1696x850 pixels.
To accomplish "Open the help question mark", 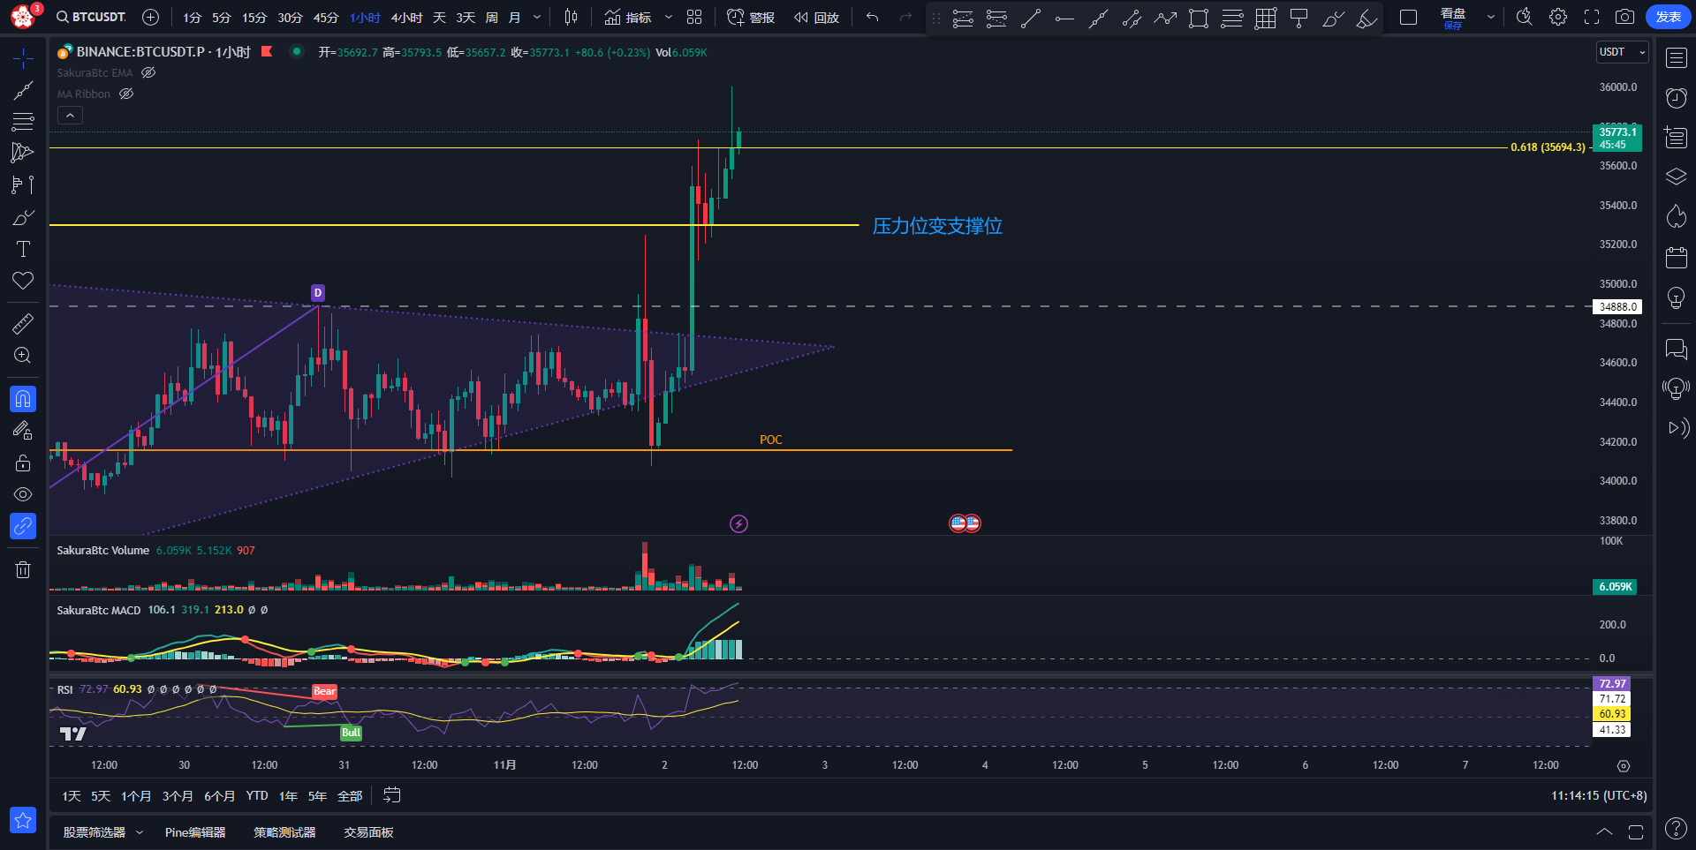I will tap(1676, 828).
